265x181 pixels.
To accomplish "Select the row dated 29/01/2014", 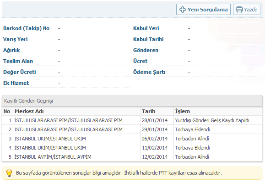I will [132, 129].
